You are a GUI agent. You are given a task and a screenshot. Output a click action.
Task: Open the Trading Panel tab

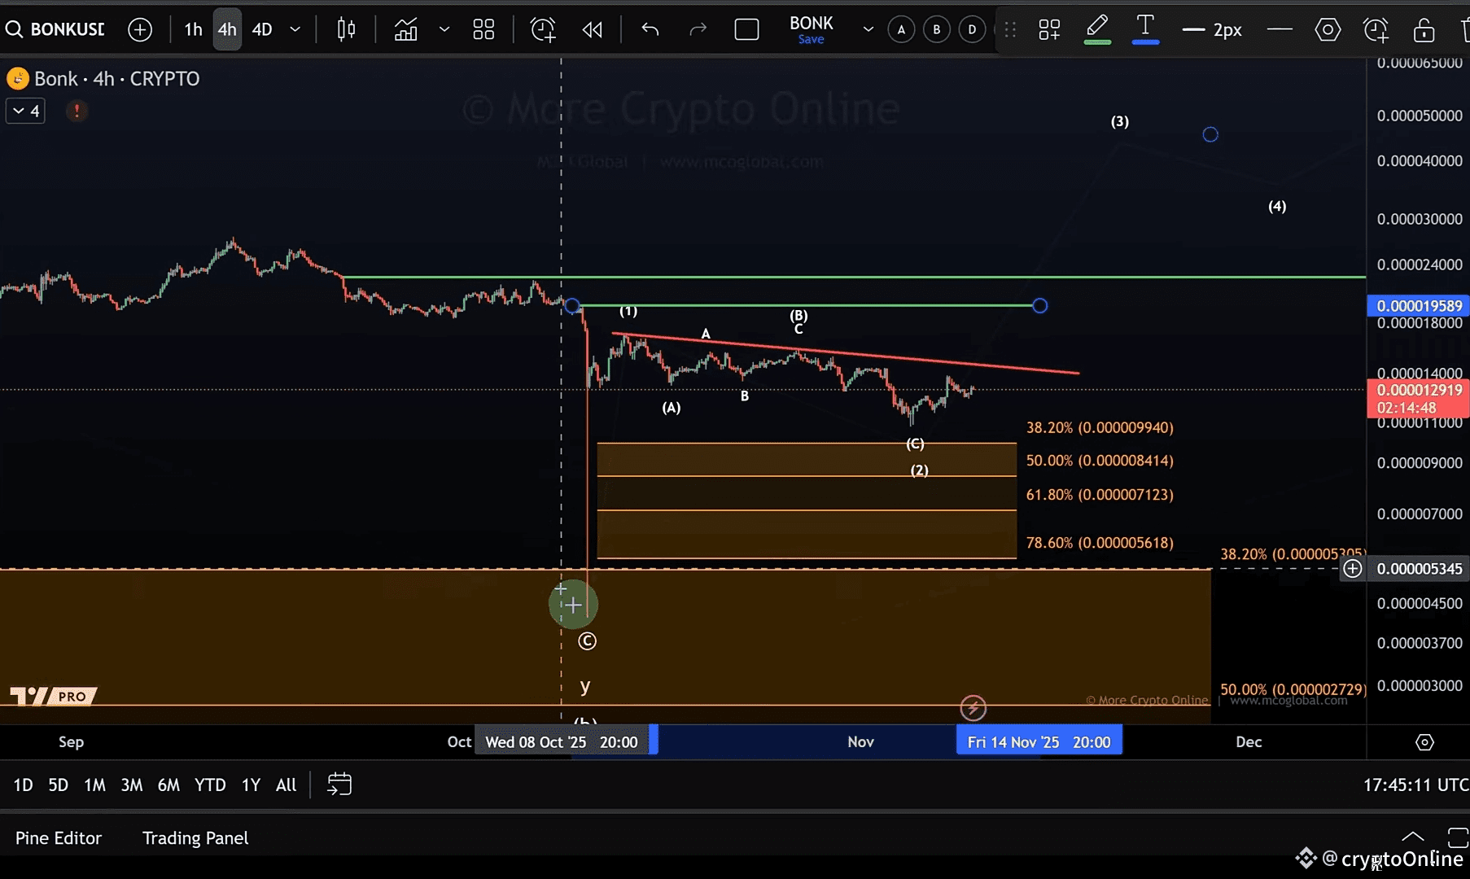[195, 837]
